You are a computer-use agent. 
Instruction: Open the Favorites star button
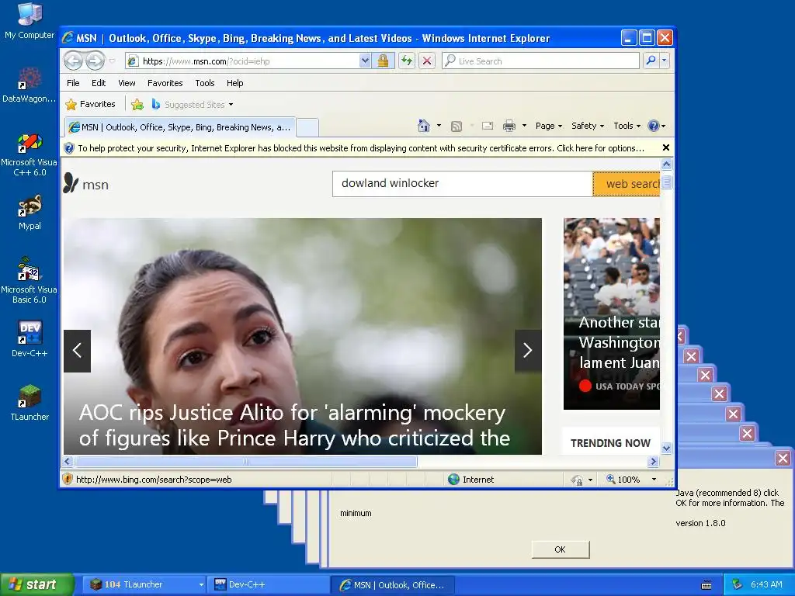(91, 105)
